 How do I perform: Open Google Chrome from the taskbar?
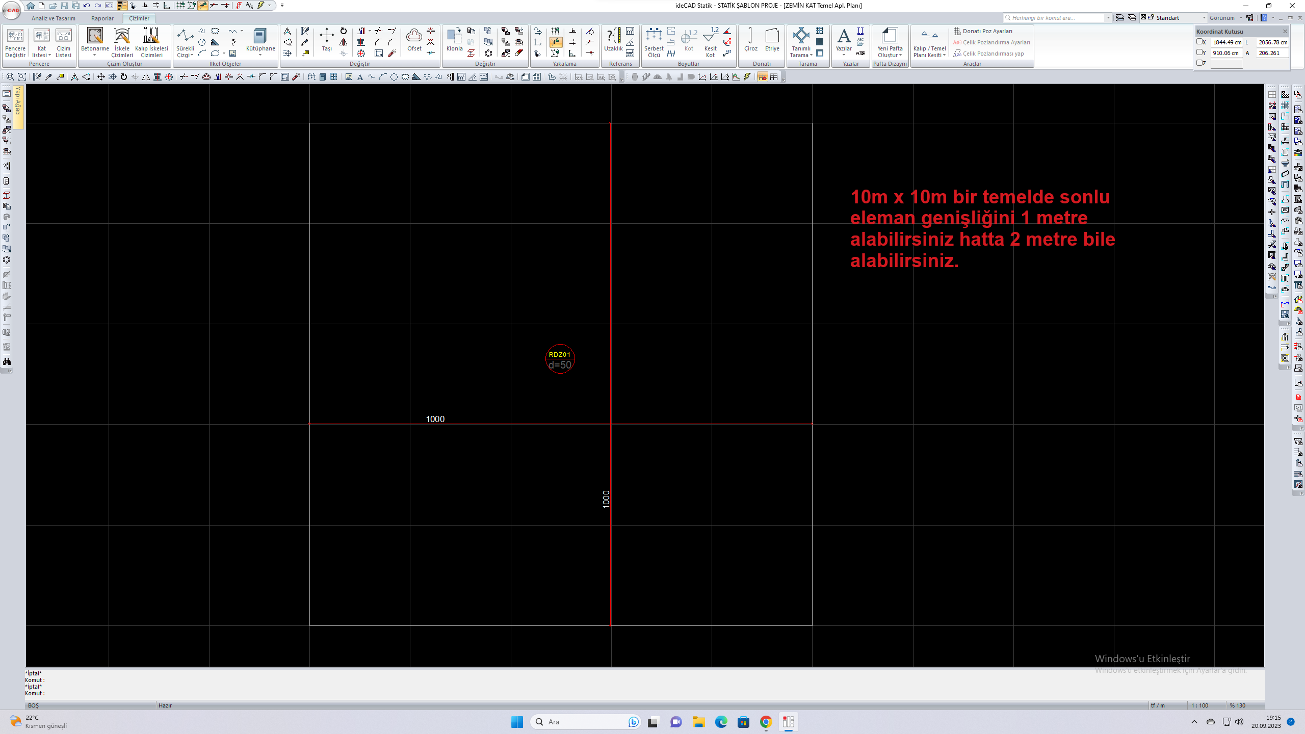click(766, 722)
